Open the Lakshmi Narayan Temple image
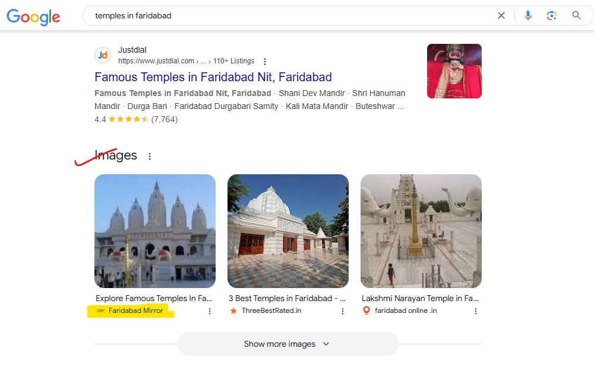Viewport: 594px width, 374px height. tap(421, 231)
